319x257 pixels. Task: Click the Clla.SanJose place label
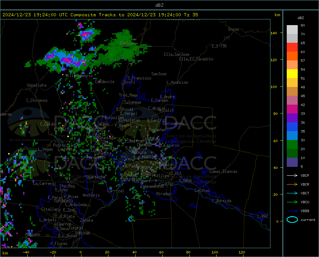177,54
